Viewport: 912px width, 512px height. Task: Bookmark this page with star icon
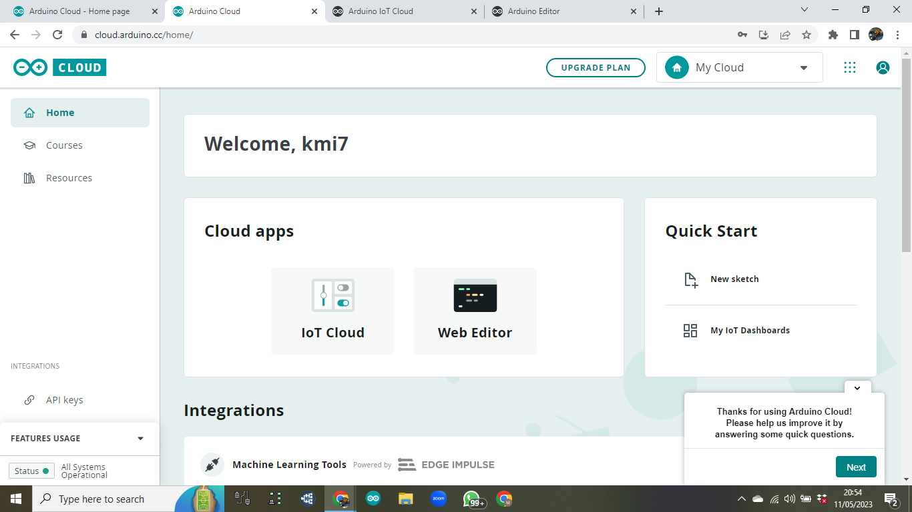[x=807, y=35]
